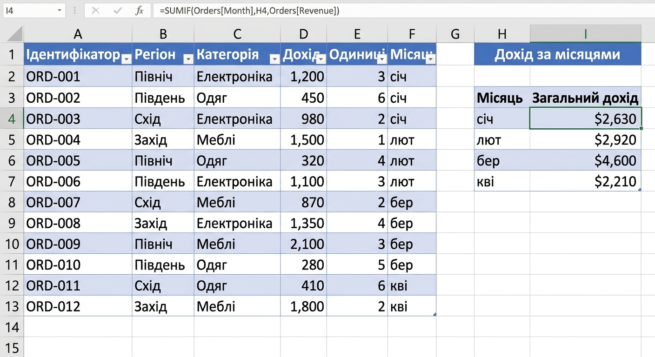655x357 pixels.
Task: Expand the Категорія filter dropdown
Action: [274, 59]
